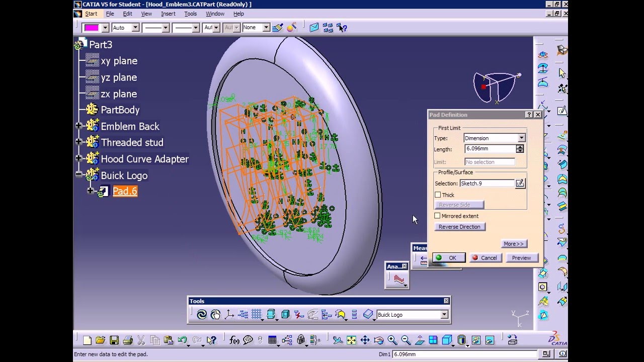Viewport: 644px width, 362px height.
Task: Click the sketch edit icon beside Selection field
Action: coord(520,184)
